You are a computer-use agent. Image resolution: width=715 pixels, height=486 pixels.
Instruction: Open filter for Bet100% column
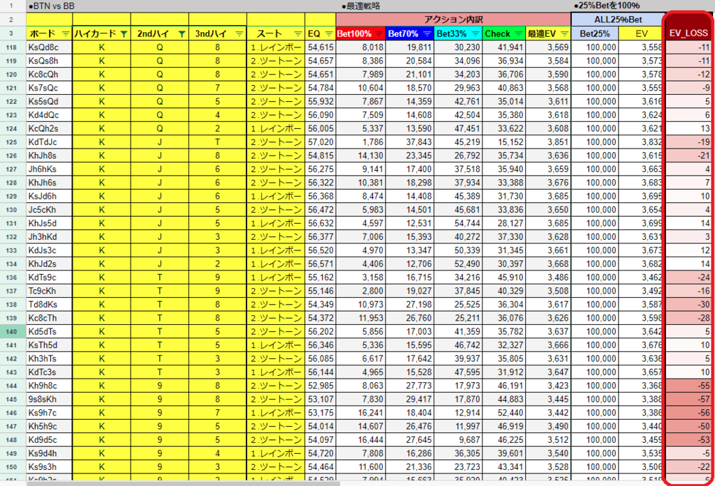coord(378,33)
